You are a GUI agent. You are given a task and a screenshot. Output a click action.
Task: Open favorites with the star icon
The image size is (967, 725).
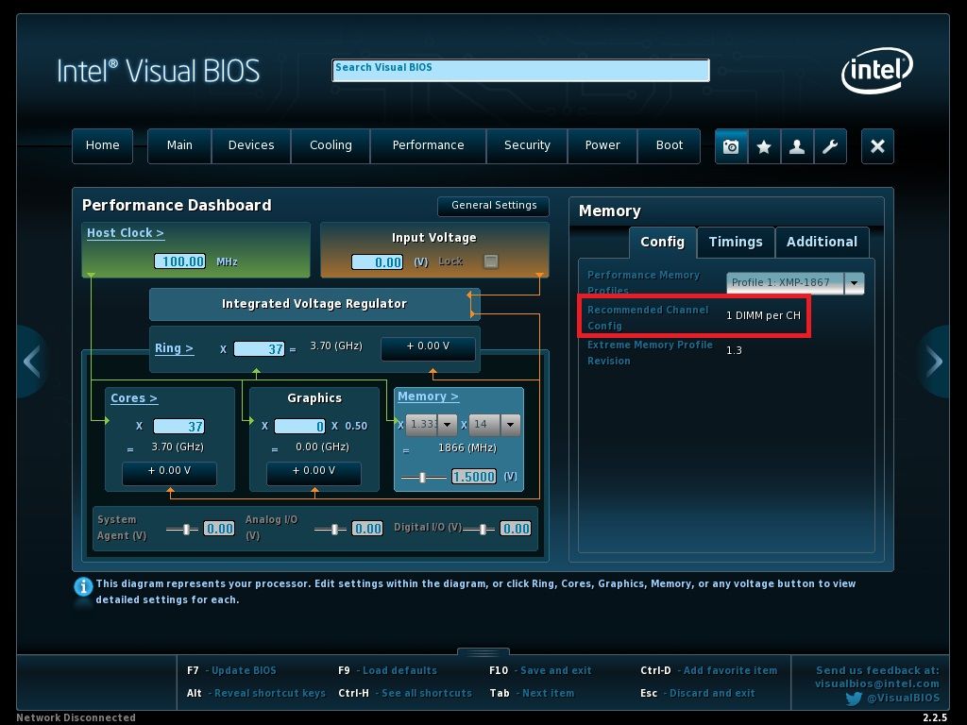[x=764, y=146]
